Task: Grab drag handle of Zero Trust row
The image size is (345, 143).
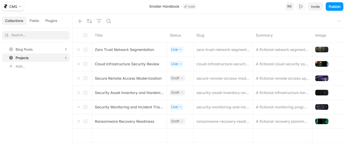Action: pyautogui.click(x=79, y=50)
